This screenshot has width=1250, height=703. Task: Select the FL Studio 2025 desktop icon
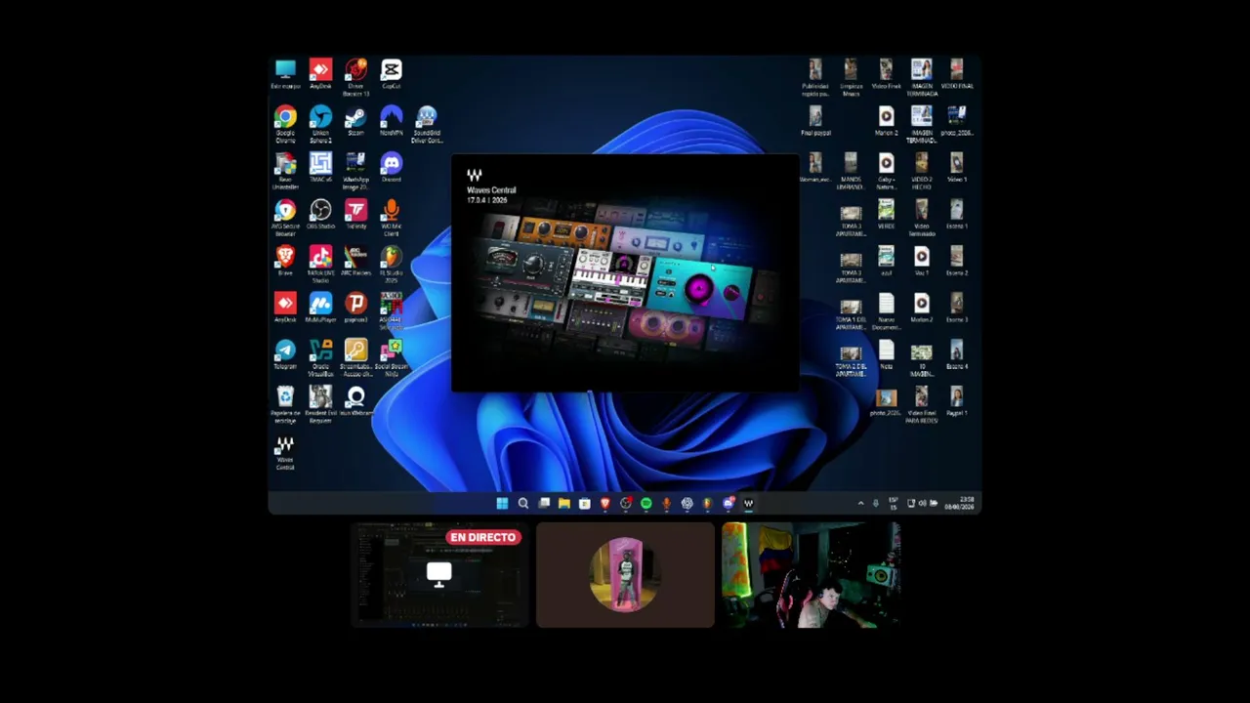(x=391, y=265)
